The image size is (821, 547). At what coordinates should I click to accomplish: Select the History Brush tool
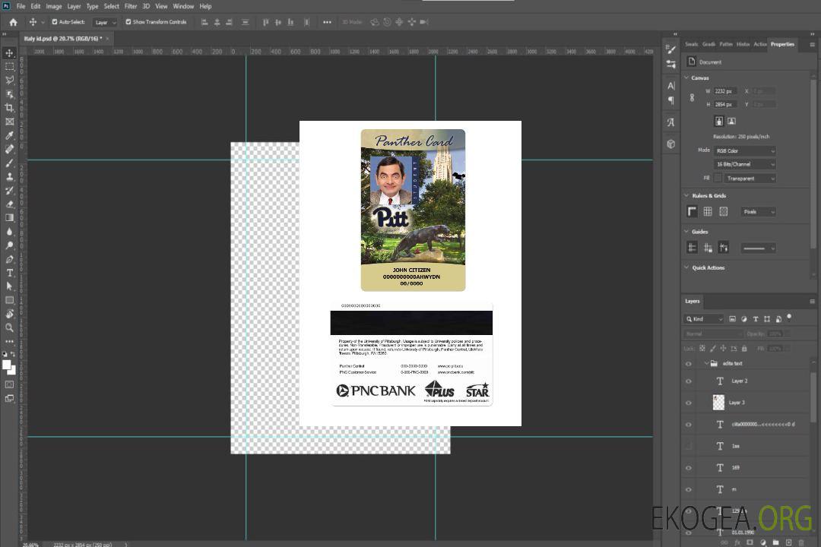pyautogui.click(x=9, y=191)
